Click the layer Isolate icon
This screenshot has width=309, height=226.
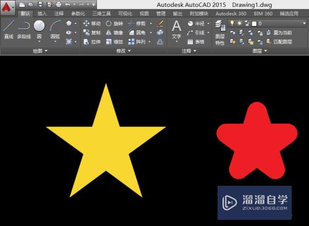tap(242, 33)
